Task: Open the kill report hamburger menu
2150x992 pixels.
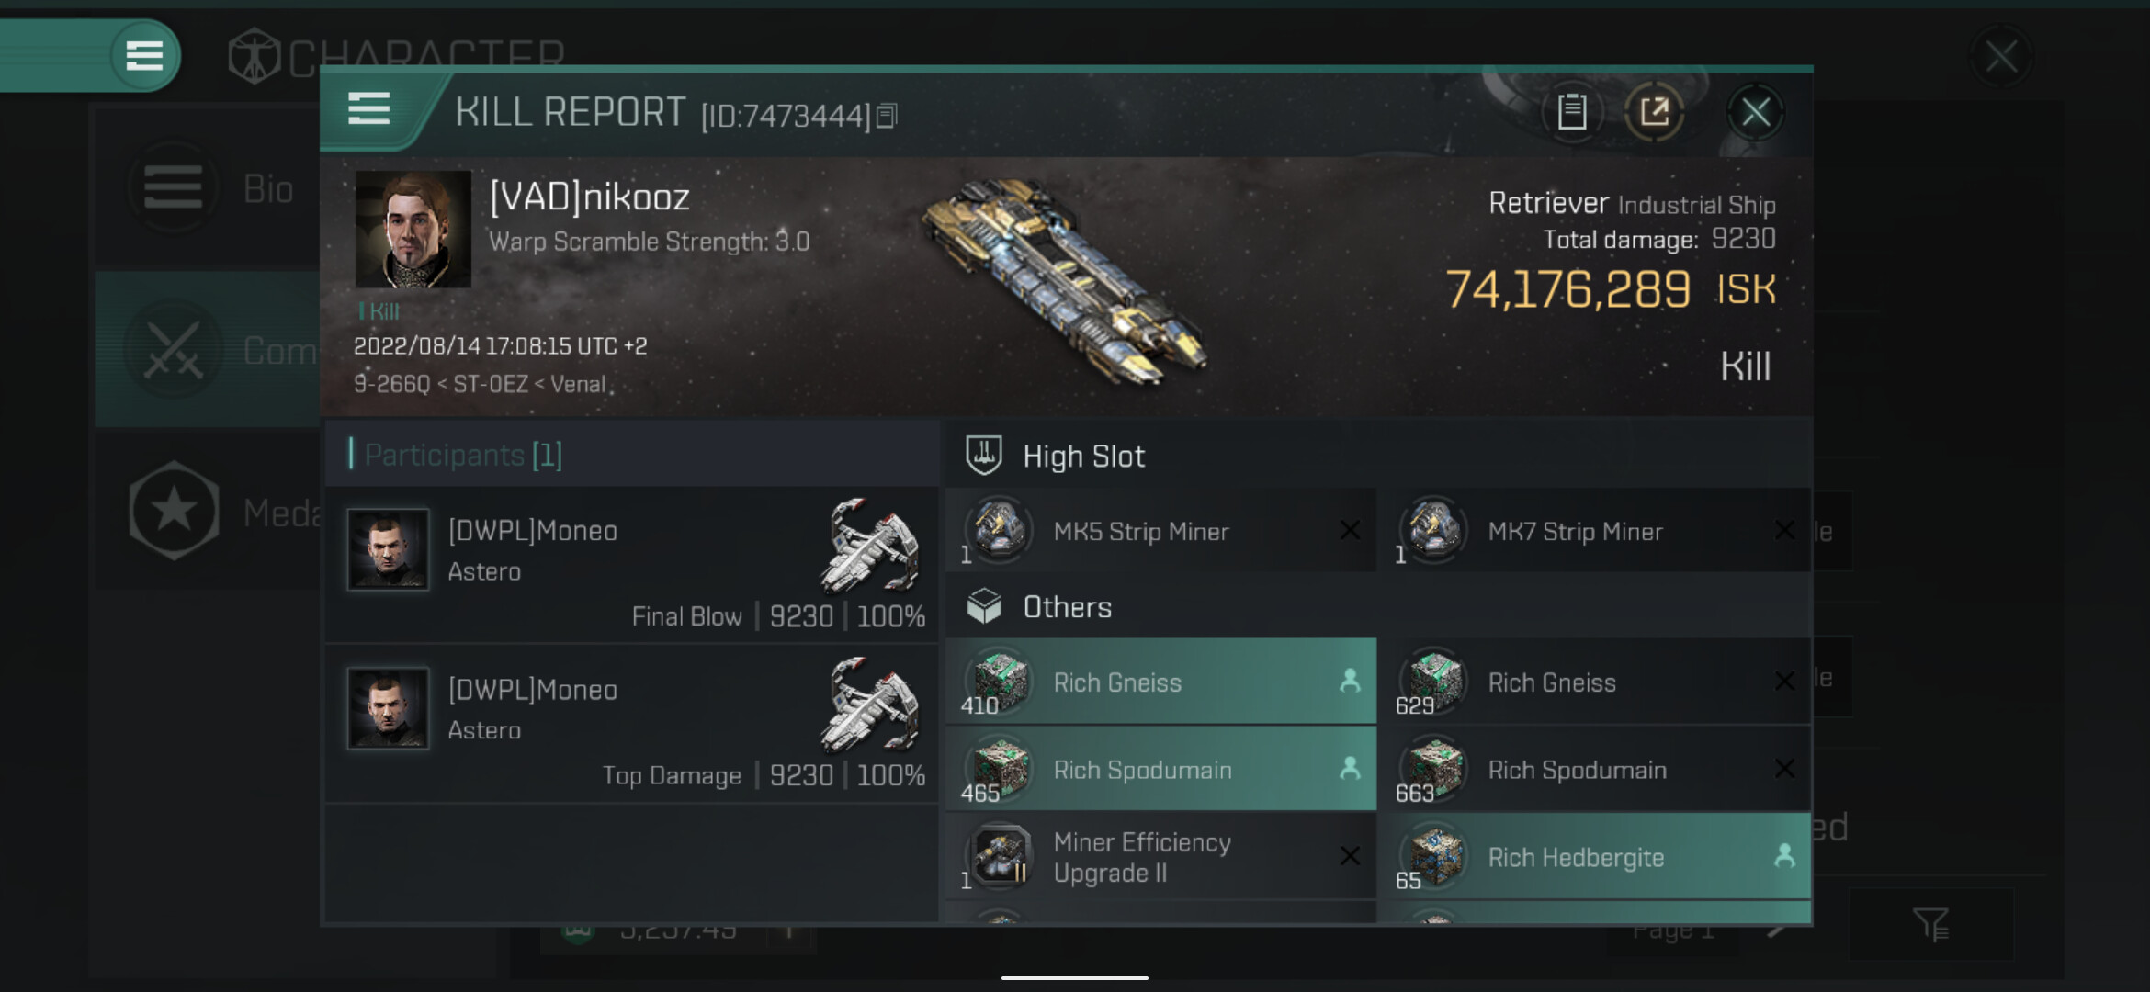Action: (369, 109)
